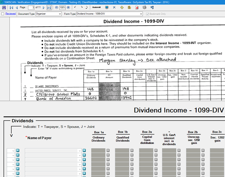Screen dimensions: 225x177
Task: Open first row Name of Payer dropdown
Action: (x=80, y=150)
